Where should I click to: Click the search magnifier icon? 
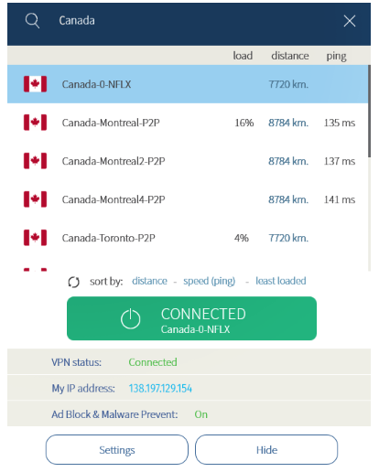pyautogui.click(x=32, y=21)
